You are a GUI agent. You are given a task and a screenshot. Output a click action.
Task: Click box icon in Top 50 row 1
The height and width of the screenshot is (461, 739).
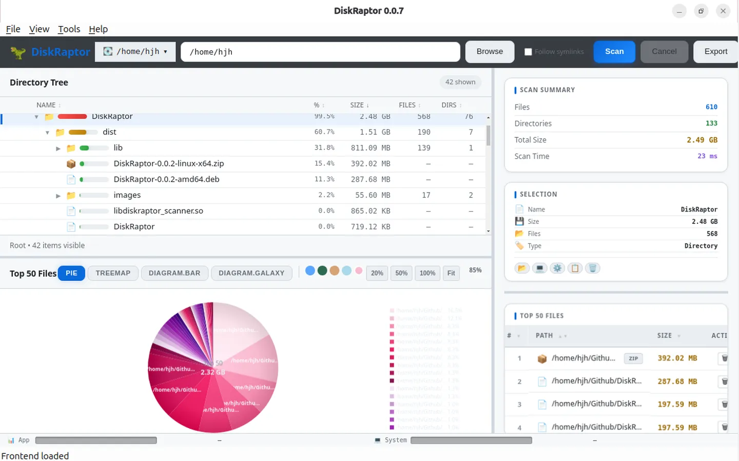tap(542, 359)
